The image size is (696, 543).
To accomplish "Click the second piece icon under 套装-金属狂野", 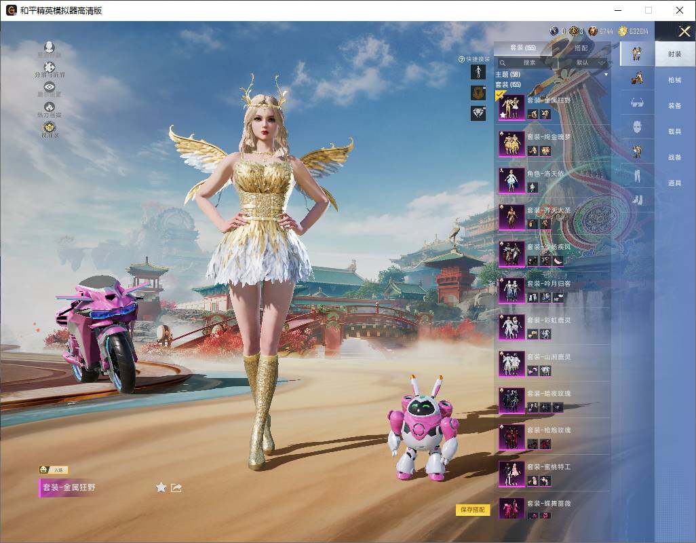I will 545,115.
